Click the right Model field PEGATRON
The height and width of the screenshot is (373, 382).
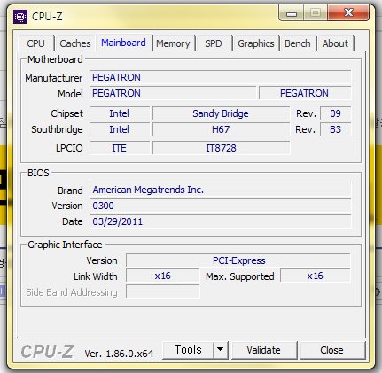[x=305, y=93]
